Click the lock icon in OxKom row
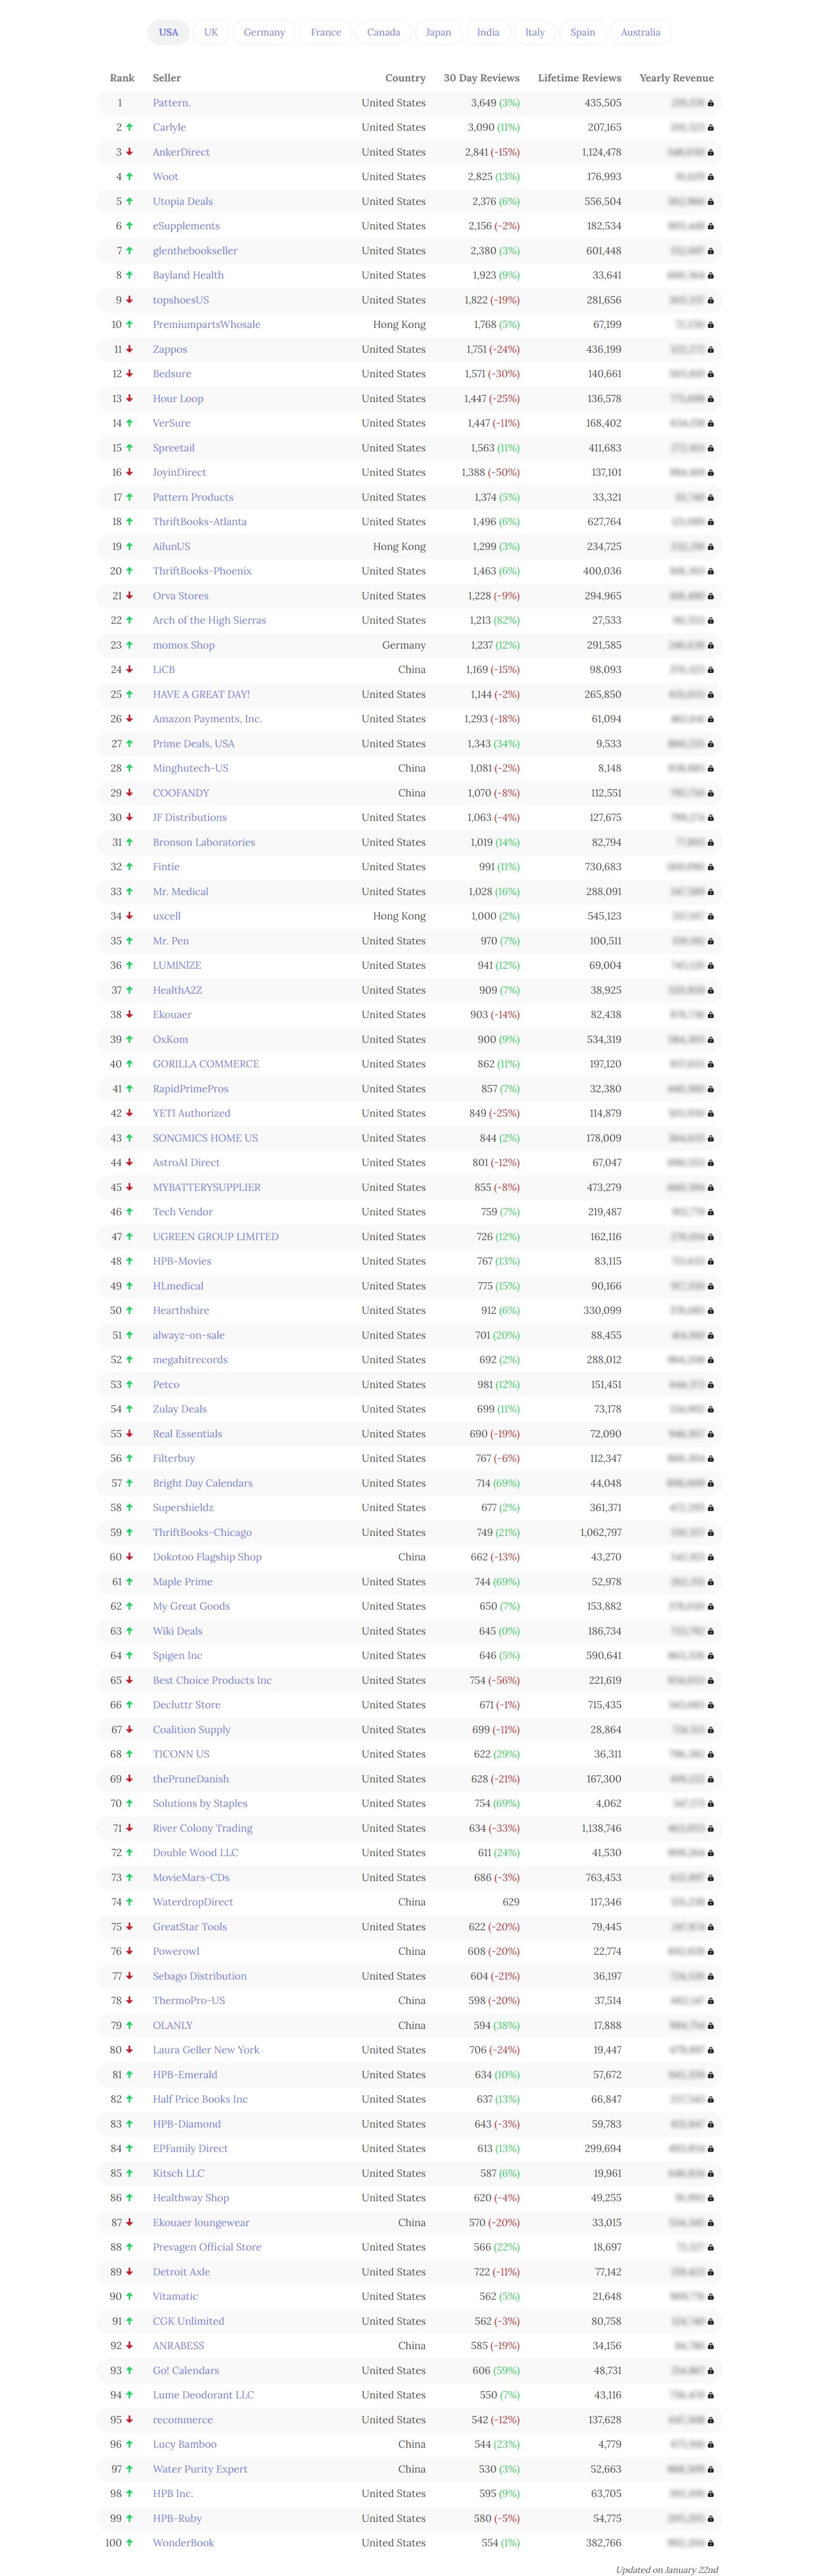The width and height of the screenshot is (813, 2576). click(x=711, y=1040)
